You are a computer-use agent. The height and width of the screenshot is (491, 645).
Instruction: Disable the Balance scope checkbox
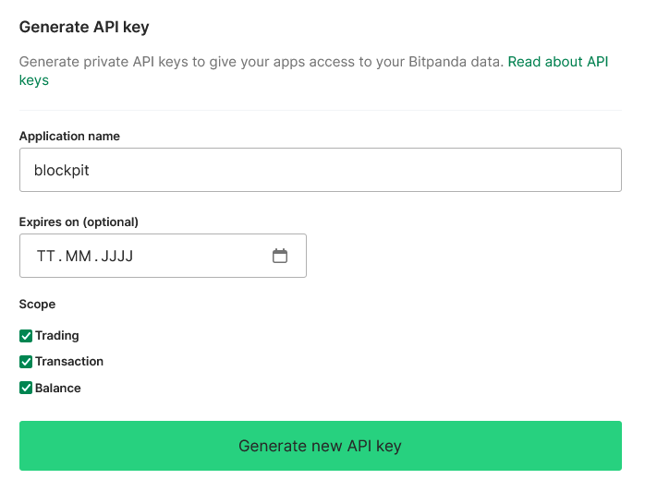[x=26, y=389]
